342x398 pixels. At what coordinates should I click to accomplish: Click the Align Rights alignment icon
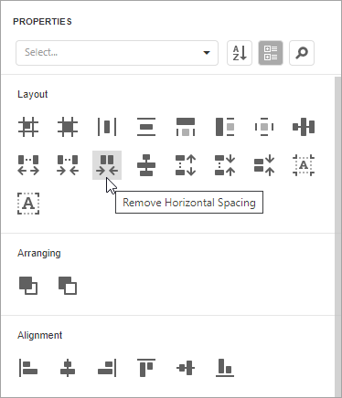[x=107, y=368]
